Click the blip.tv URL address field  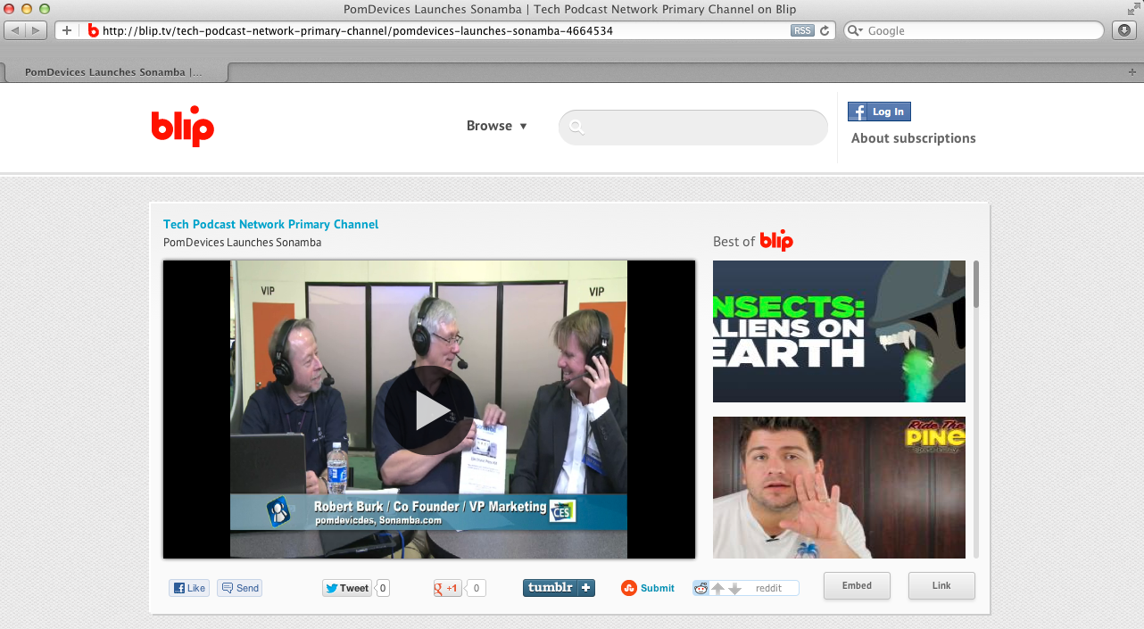[444, 30]
